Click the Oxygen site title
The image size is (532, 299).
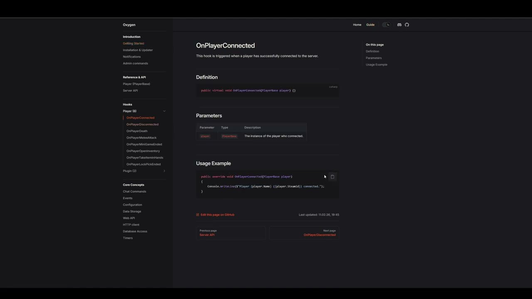129,25
